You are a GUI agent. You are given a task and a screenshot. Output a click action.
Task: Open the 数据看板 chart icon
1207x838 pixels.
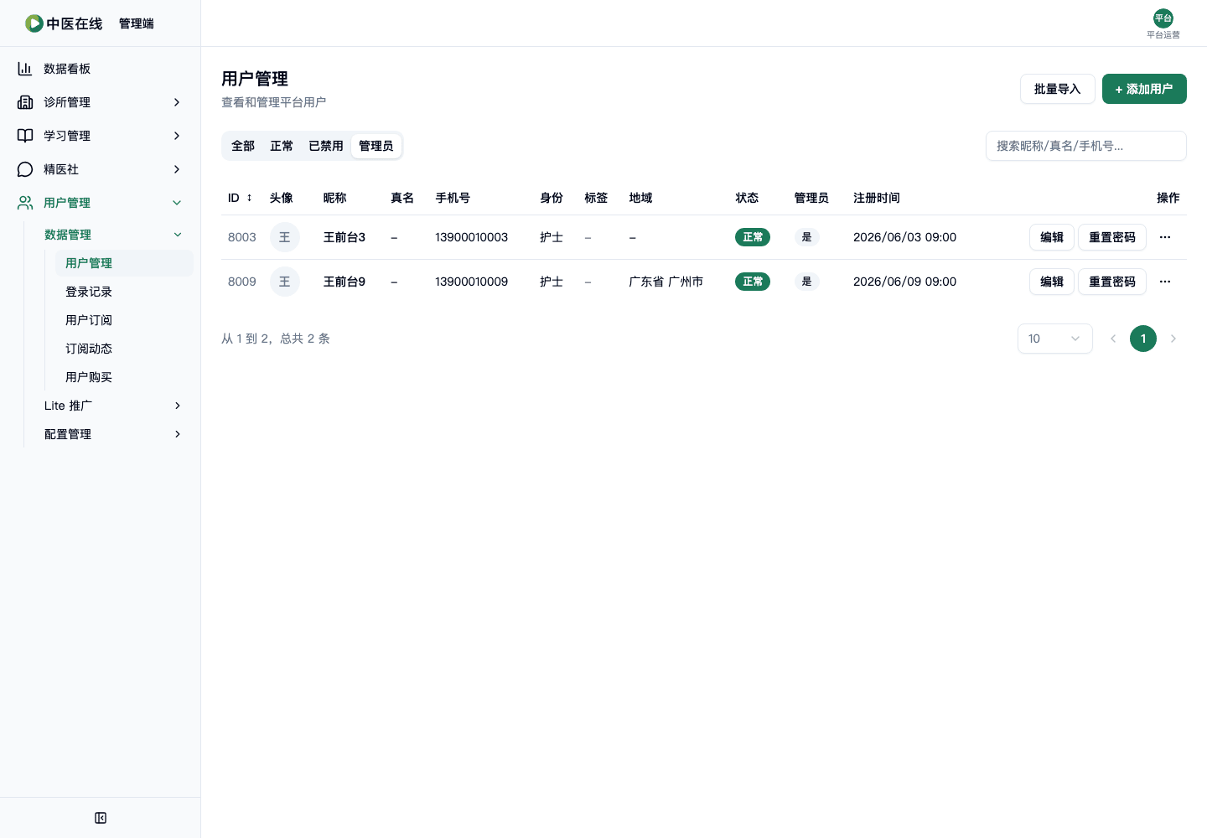coord(25,69)
